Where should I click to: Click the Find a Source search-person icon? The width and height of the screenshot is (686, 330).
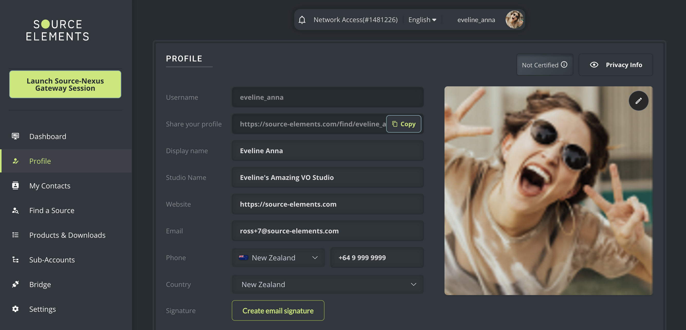click(x=15, y=210)
